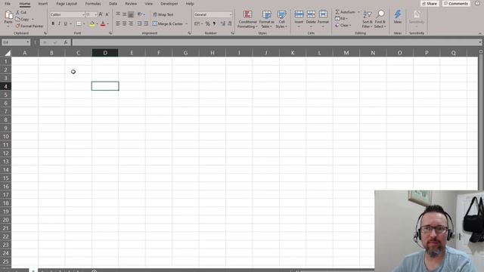The width and height of the screenshot is (484, 272).
Task: Open the Orientation text-rotation button
Action: pyautogui.click(x=141, y=14)
